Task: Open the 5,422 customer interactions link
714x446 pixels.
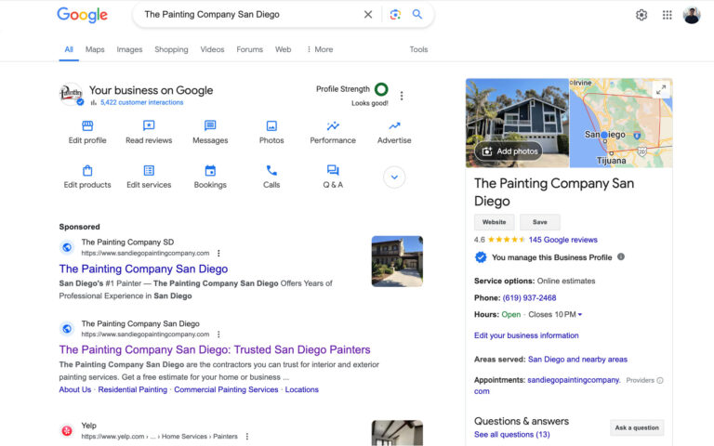Action: pyautogui.click(x=141, y=102)
